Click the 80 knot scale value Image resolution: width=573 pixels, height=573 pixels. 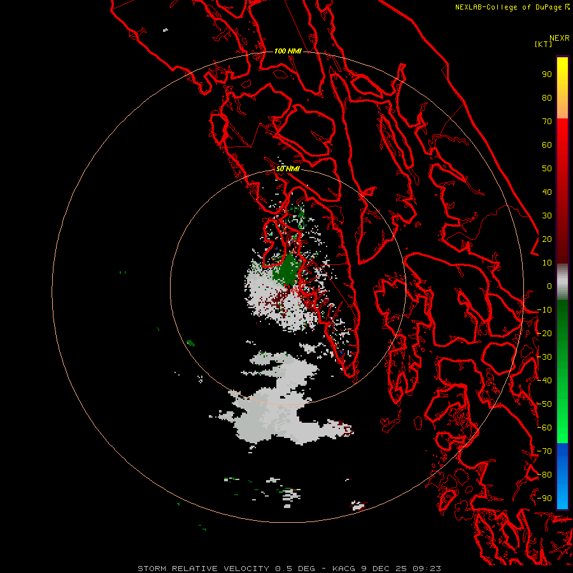[547, 97]
